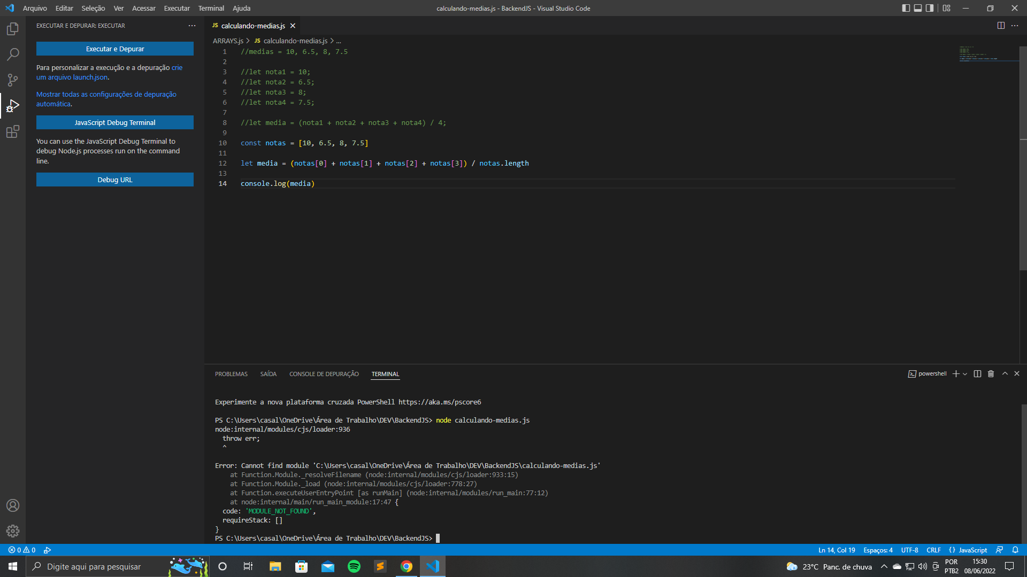This screenshot has width=1027, height=577.
Task: Open the Accounts menu icon
Action: pyautogui.click(x=13, y=505)
